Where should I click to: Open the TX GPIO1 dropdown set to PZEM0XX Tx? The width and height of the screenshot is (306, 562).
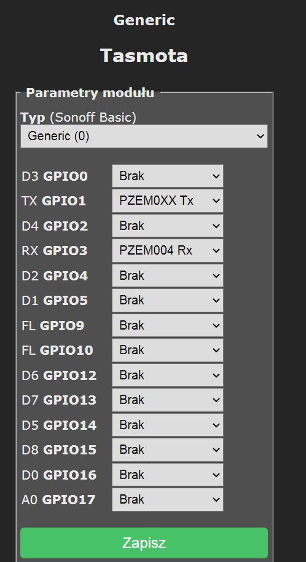(168, 200)
